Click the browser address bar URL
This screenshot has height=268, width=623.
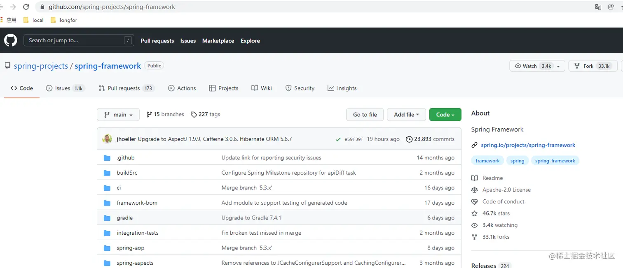(x=112, y=7)
